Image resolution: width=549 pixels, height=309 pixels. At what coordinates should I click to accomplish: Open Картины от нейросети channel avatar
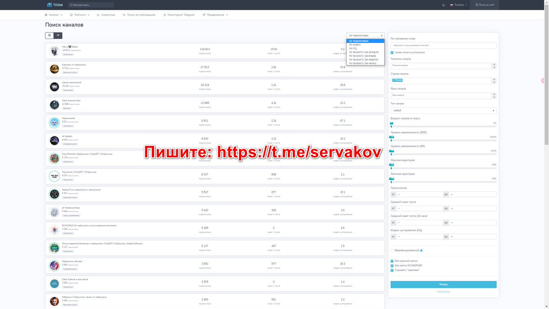pos(54,69)
